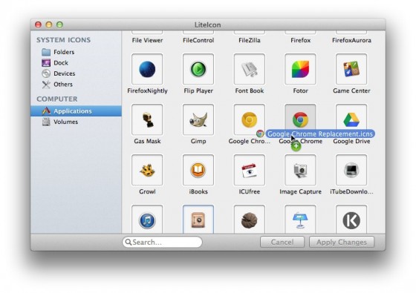Image resolution: width=416 pixels, height=293 pixels.
Task: Select the iTubeDownloader app icon
Action: [351, 170]
